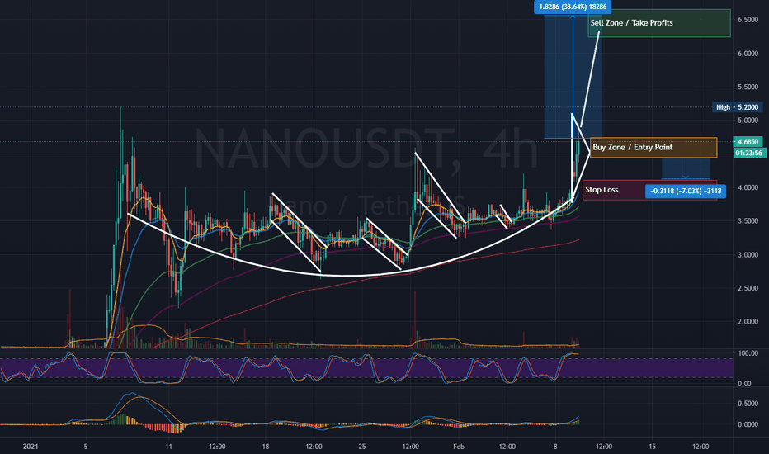Click the 3.5000 price axis label
The height and width of the screenshot is (454, 769).
tap(748, 221)
